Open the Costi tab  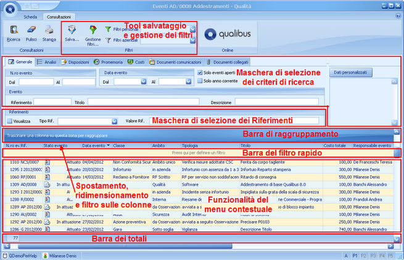(136, 62)
